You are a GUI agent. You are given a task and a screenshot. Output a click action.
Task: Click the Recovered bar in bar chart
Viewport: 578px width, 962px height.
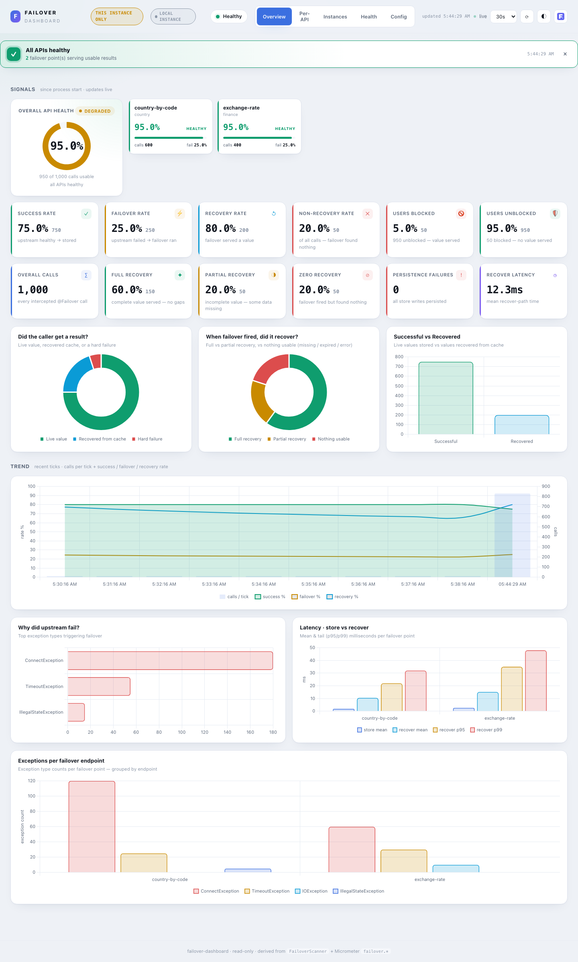[x=522, y=424]
